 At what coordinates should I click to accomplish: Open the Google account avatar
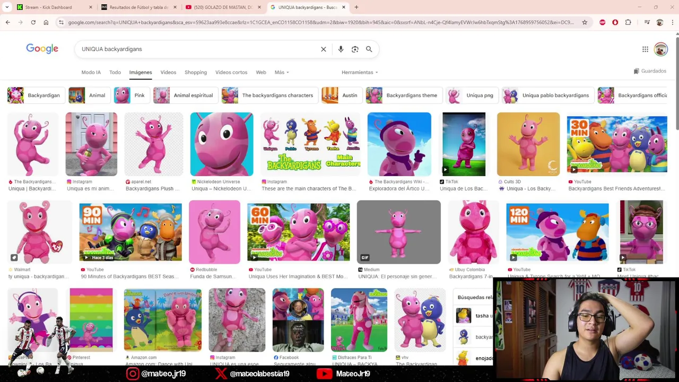point(660,49)
